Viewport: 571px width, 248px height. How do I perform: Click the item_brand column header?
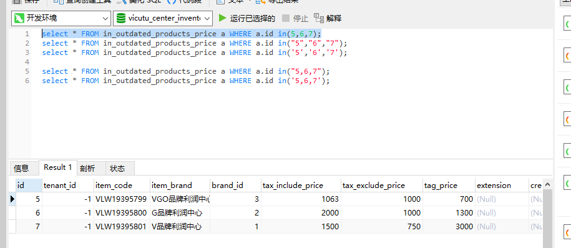tap(180, 186)
